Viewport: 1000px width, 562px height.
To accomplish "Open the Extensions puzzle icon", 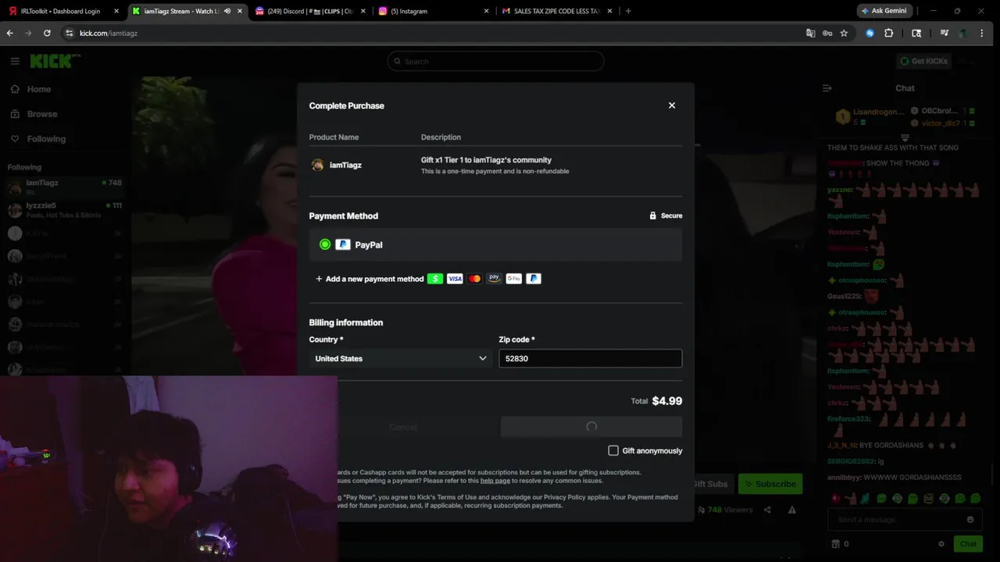I will [889, 34].
